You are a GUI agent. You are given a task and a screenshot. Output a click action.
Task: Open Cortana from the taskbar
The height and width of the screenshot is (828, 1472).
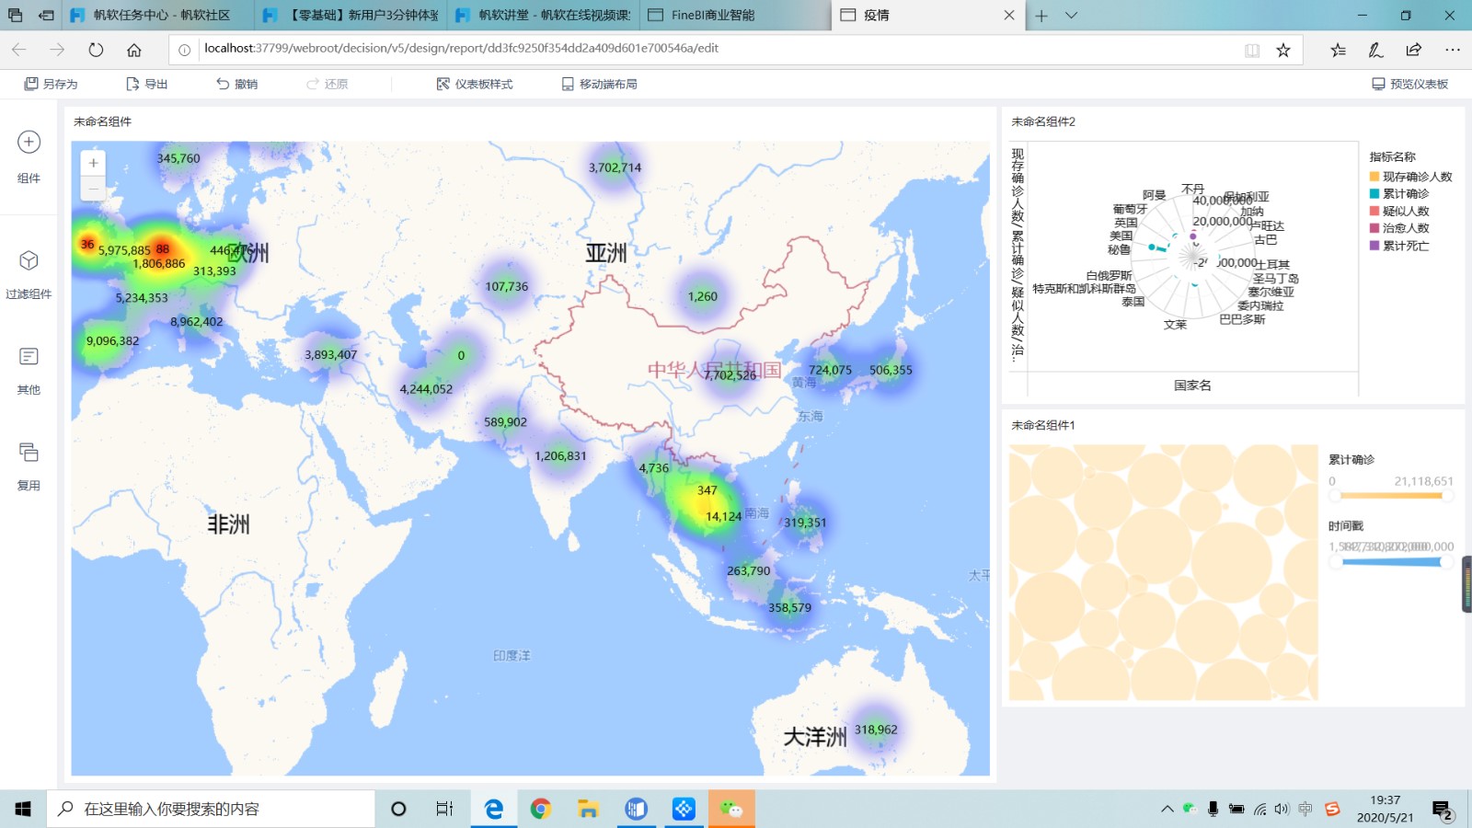(398, 809)
